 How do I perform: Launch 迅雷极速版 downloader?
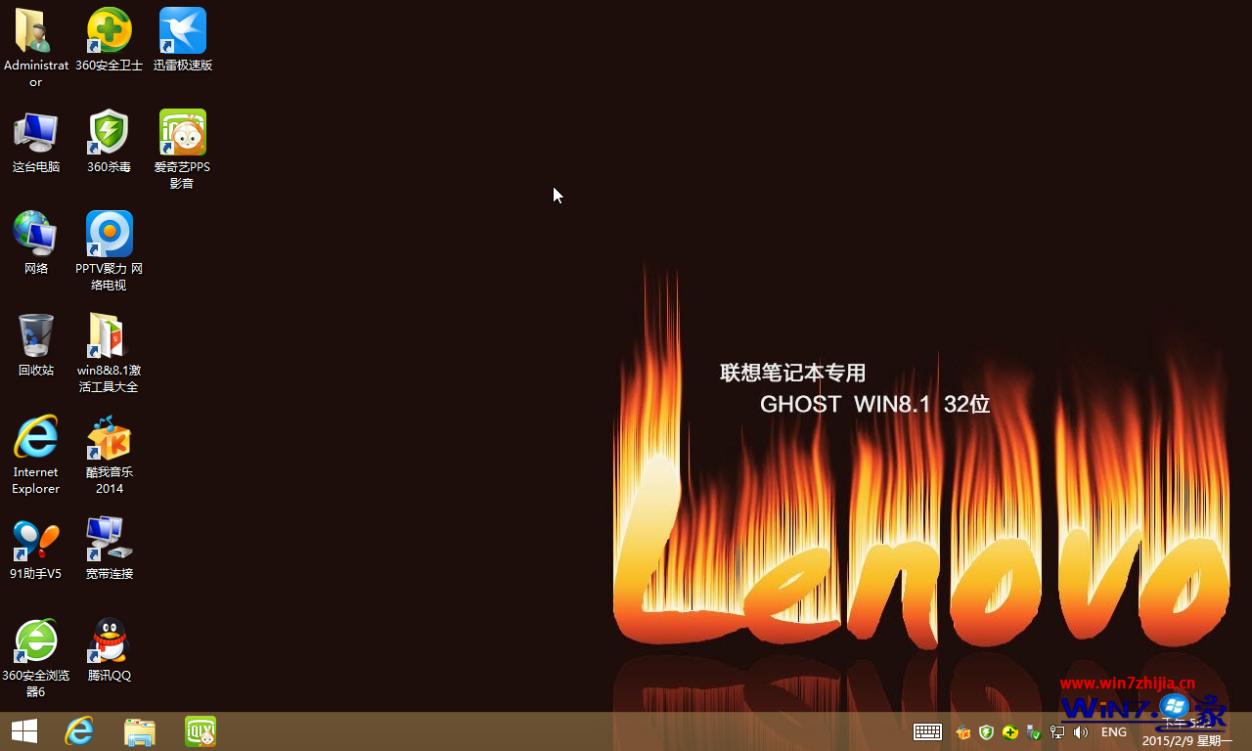tap(182, 30)
